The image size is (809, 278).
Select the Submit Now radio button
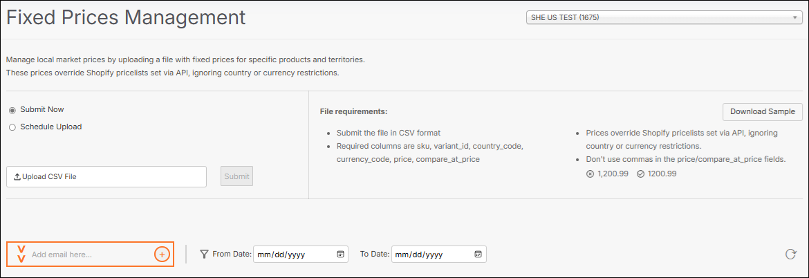point(12,110)
